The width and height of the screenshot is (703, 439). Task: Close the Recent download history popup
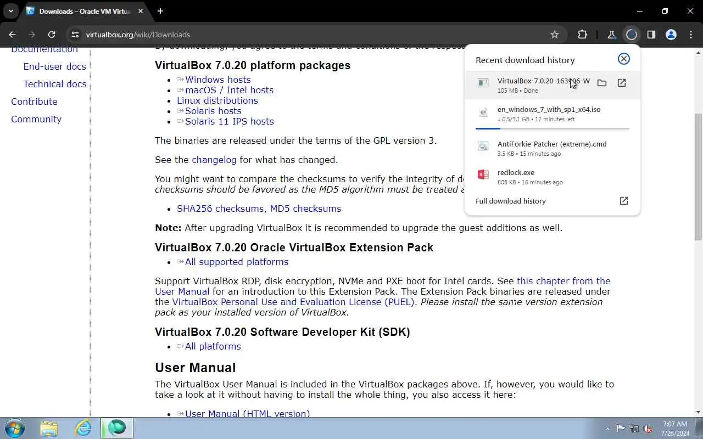[623, 59]
